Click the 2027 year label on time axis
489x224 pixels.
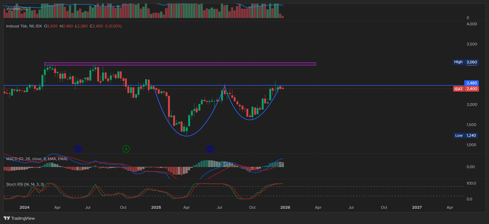pyautogui.click(x=417, y=207)
